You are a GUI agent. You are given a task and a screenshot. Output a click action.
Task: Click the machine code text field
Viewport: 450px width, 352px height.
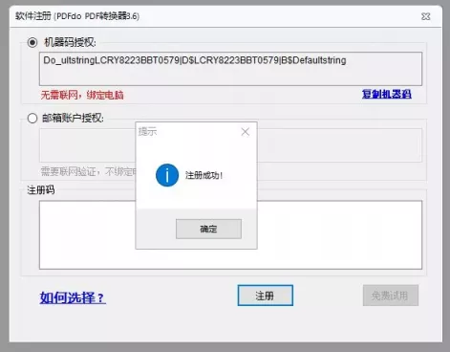point(230,69)
